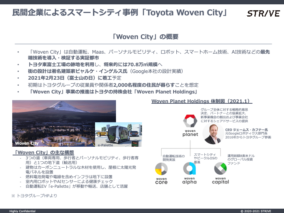Click the bullet about ビャルケ・インゲルス氏
Image resolution: width=284 pixels, height=213 pixels.
[105, 71]
